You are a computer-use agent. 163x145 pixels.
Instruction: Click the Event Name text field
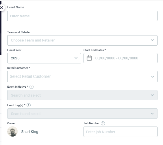coord(82,16)
